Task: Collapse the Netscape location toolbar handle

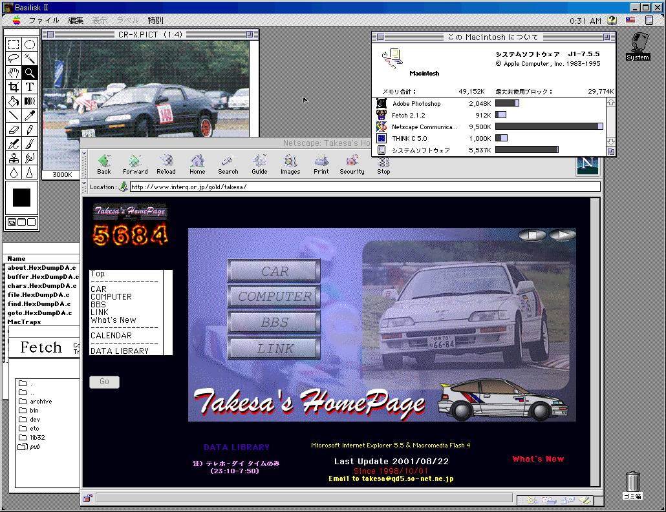Action: pos(84,187)
